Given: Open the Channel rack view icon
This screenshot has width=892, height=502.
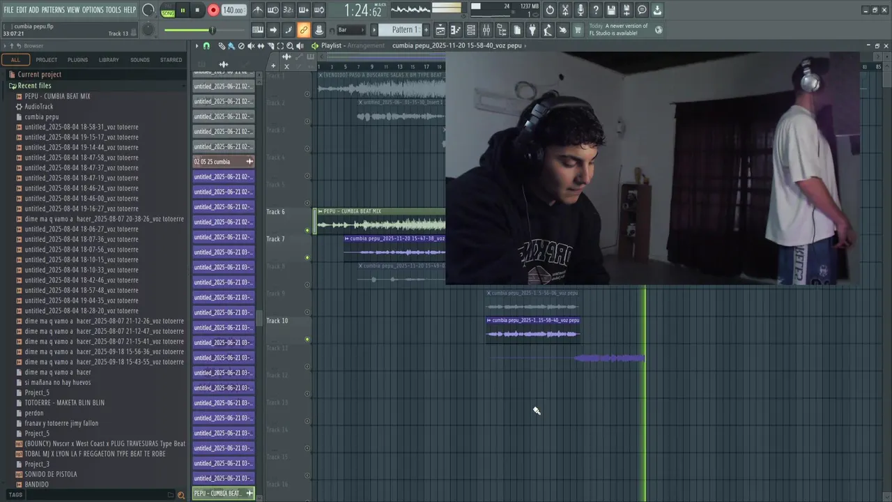Looking at the screenshot, I should point(470,30).
